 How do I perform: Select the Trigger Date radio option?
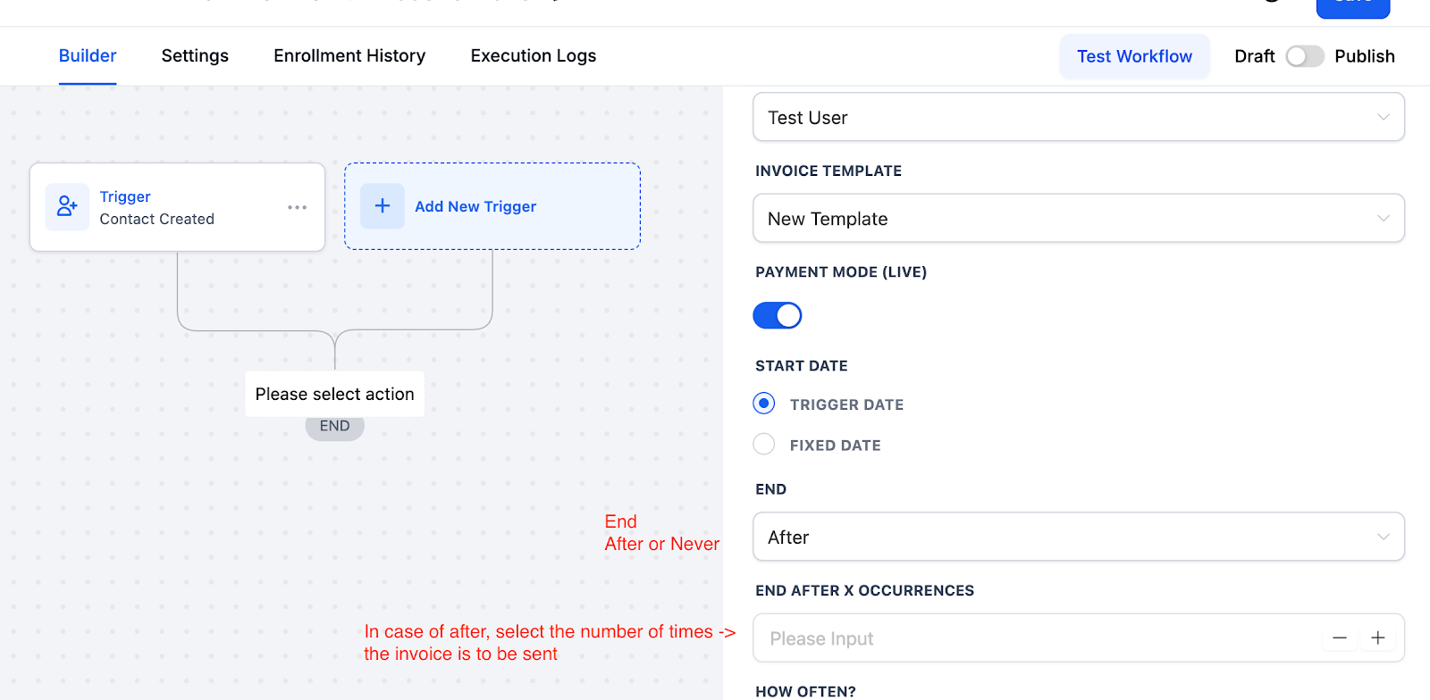coord(764,404)
